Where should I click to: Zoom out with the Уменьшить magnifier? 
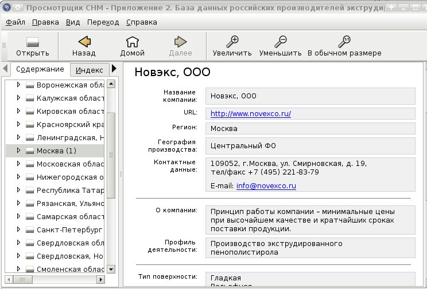tap(280, 42)
